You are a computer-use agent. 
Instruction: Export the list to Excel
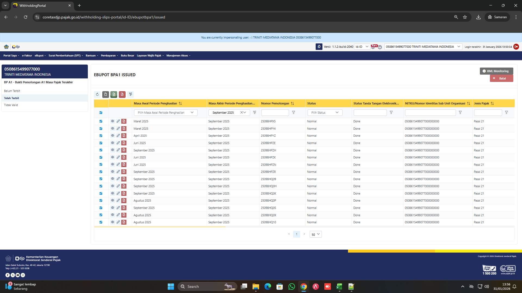coord(114,94)
